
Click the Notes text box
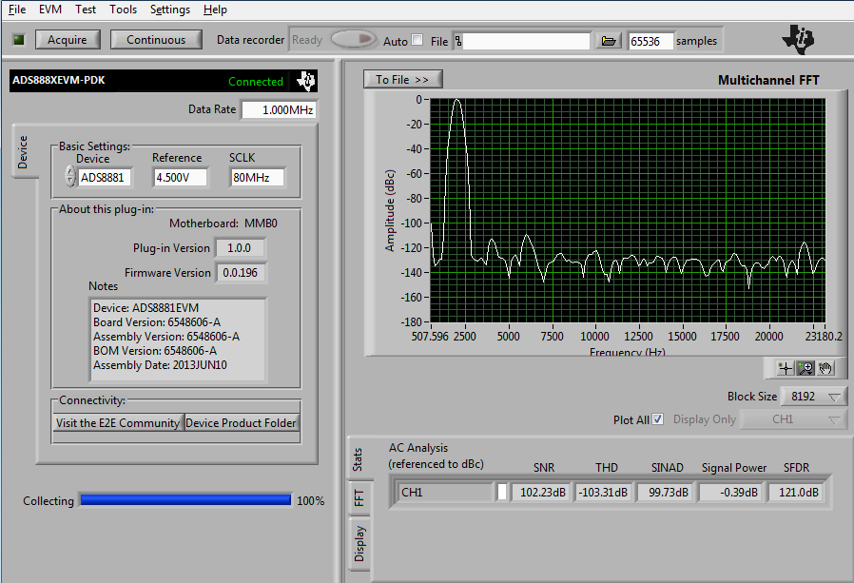pos(178,338)
